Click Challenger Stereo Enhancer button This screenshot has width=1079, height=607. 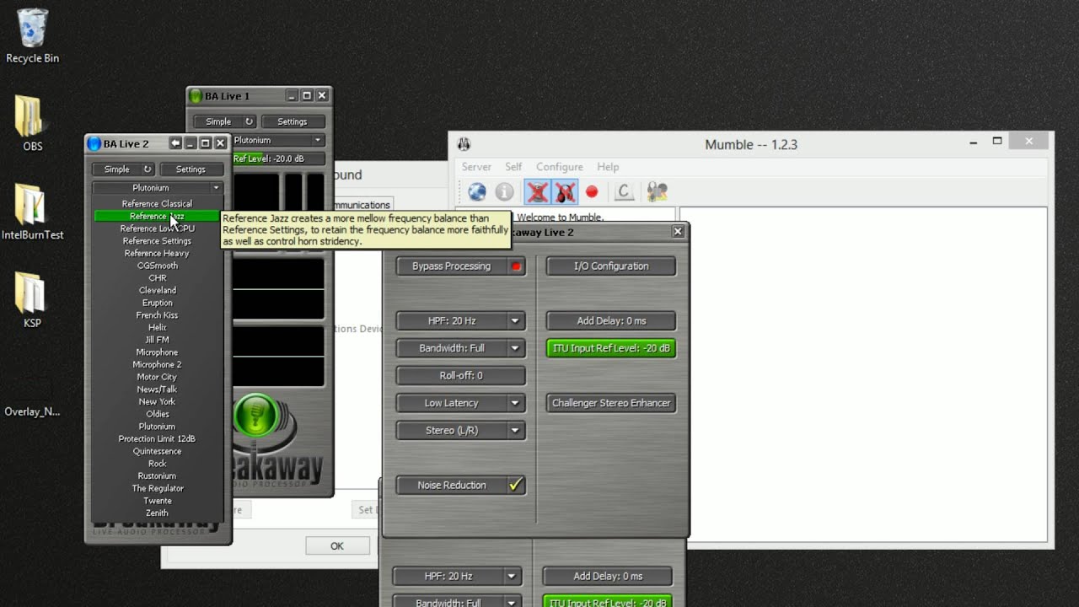point(611,403)
